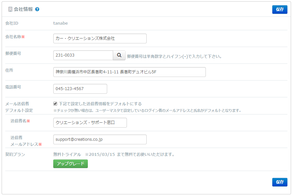
Task: Click the postal code format hint text
Action: click(174, 56)
